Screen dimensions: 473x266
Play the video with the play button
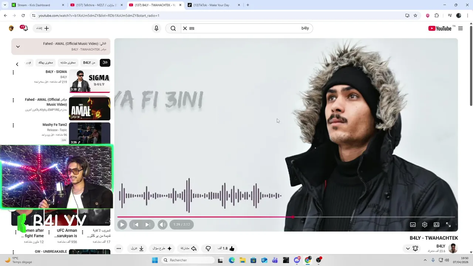tap(122, 225)
